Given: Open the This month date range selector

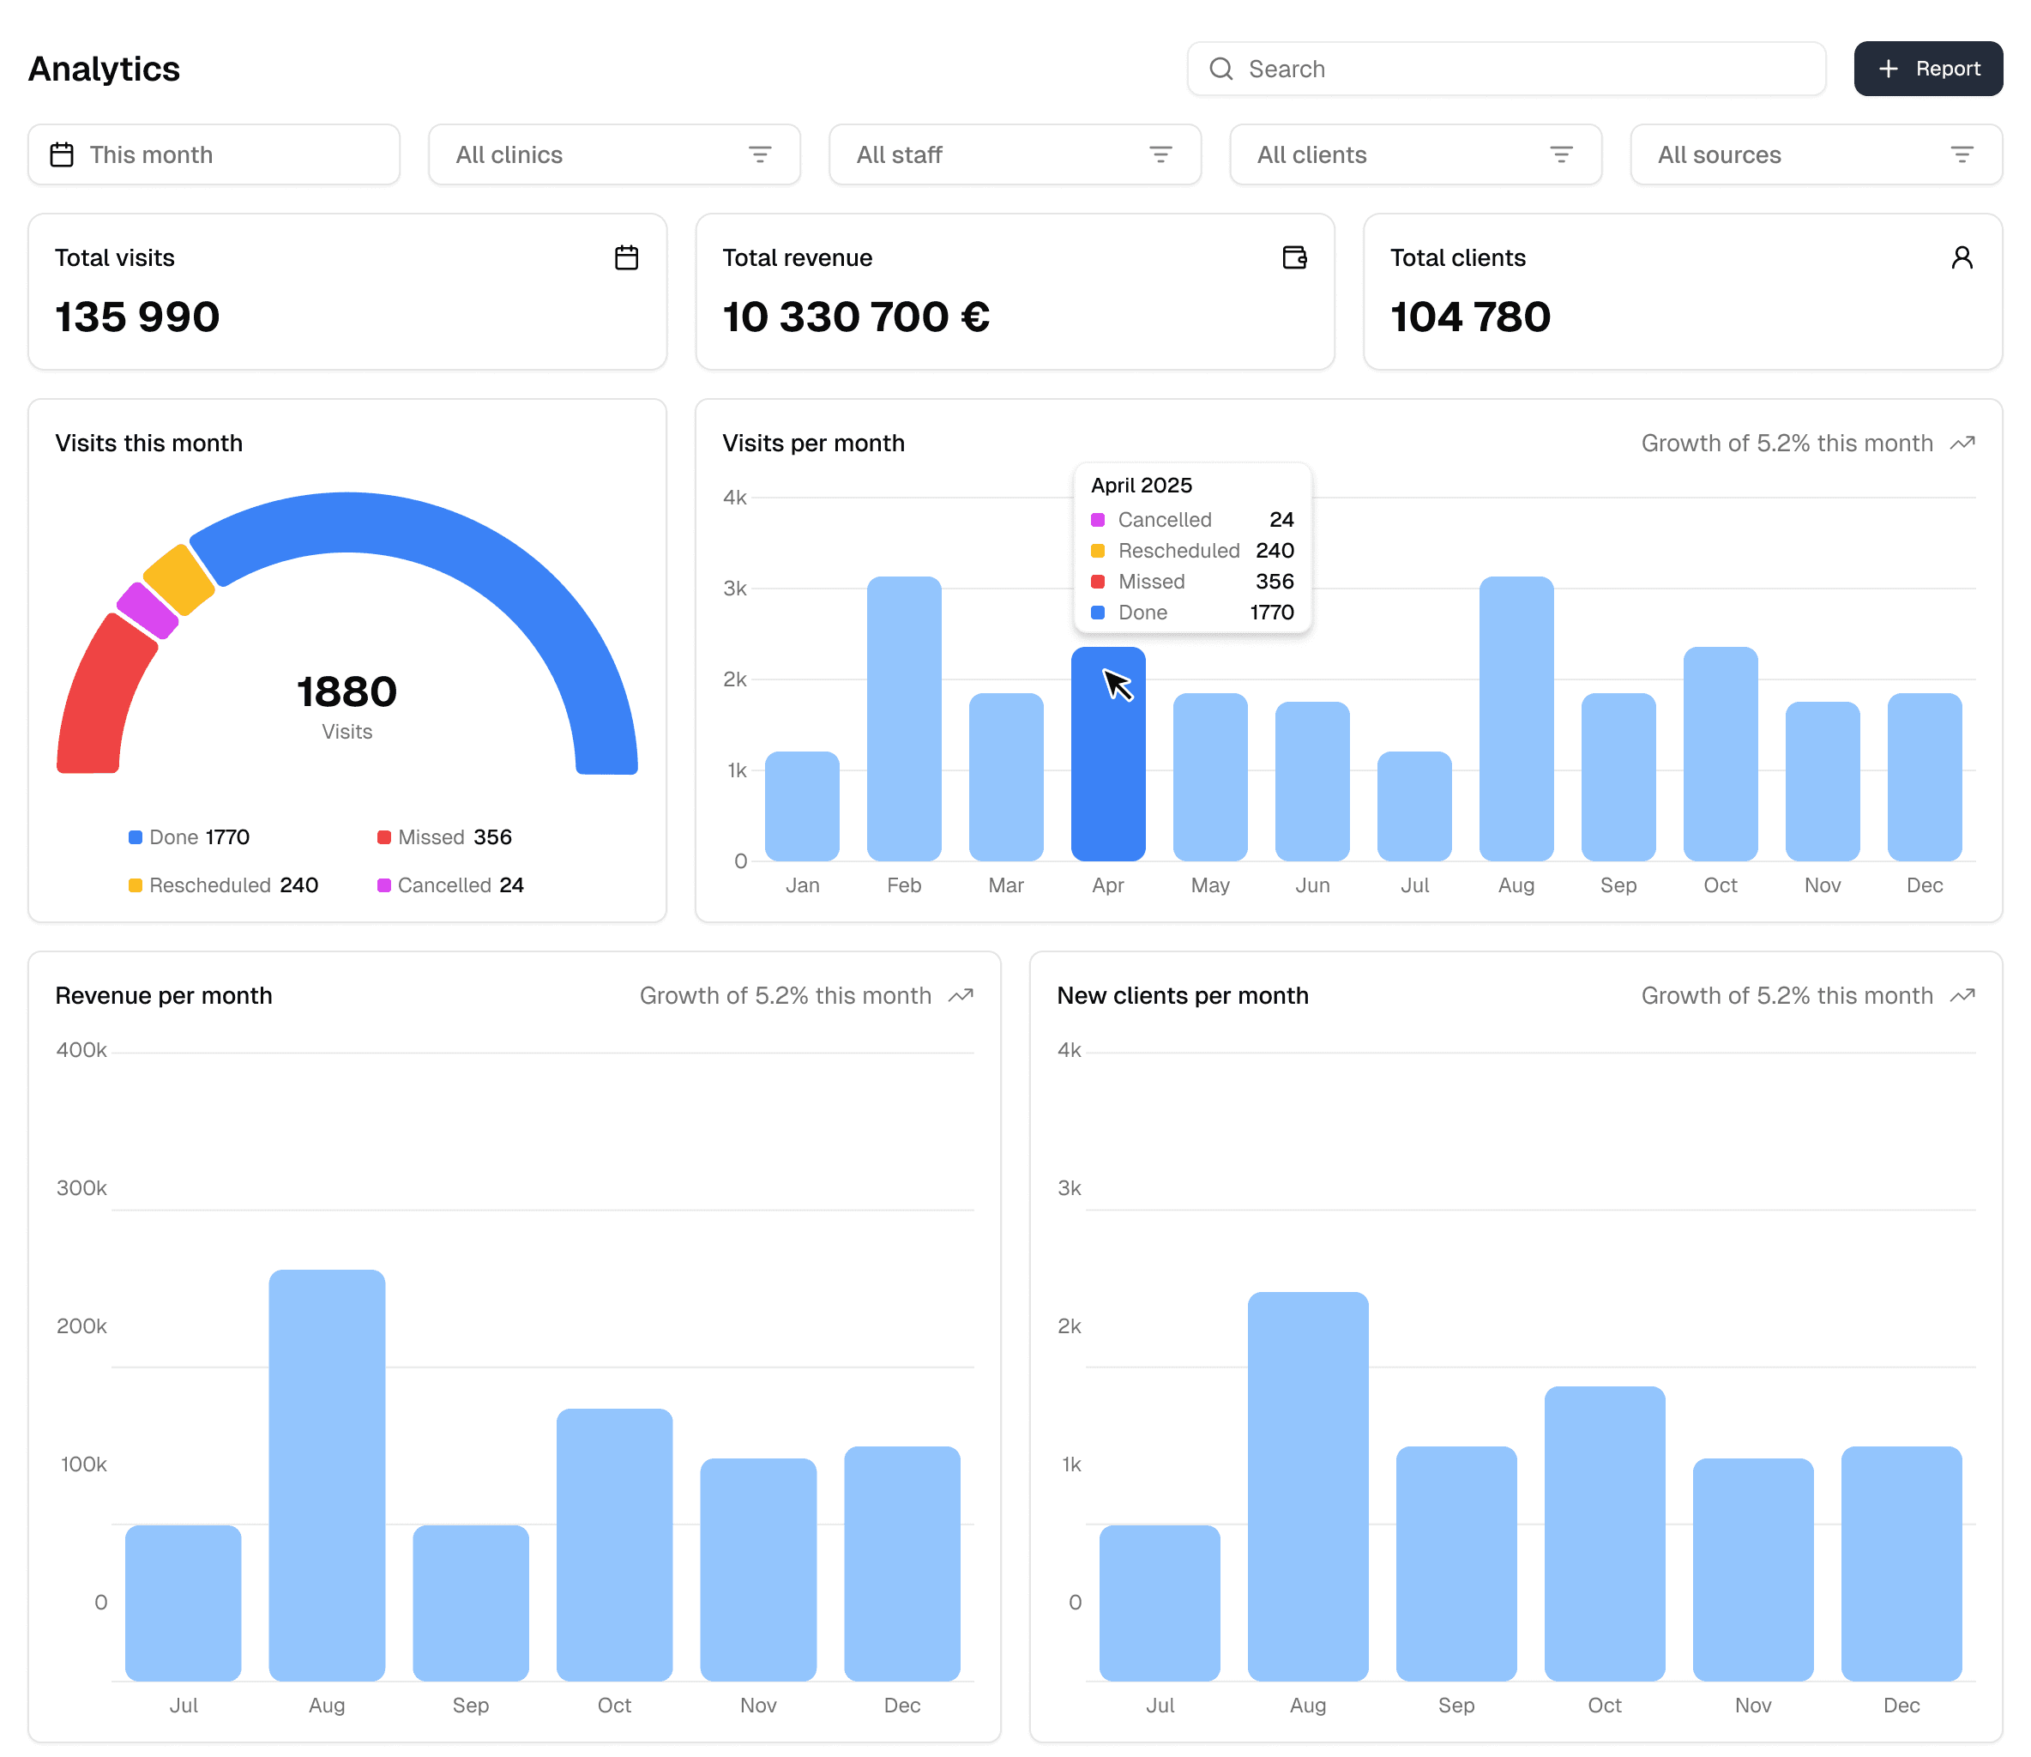Looking at the screenshot, I should point(214,154).
